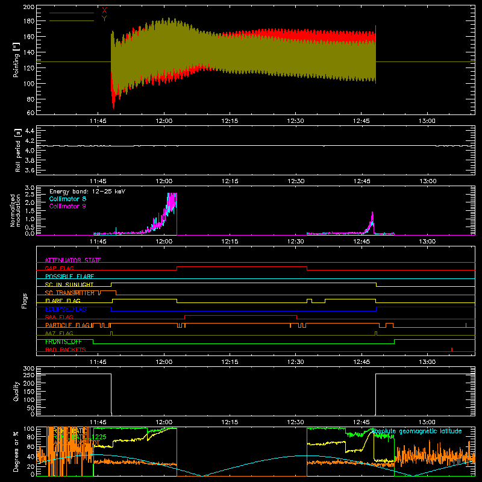
Task: Click the 11:45 time label under Quality plot
Action: (98, 422)
